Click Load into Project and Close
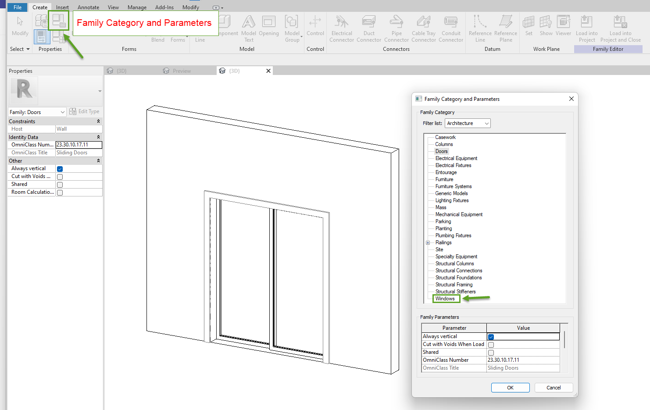The width and height of the screenshot is (650, 410). coord(621,29)
